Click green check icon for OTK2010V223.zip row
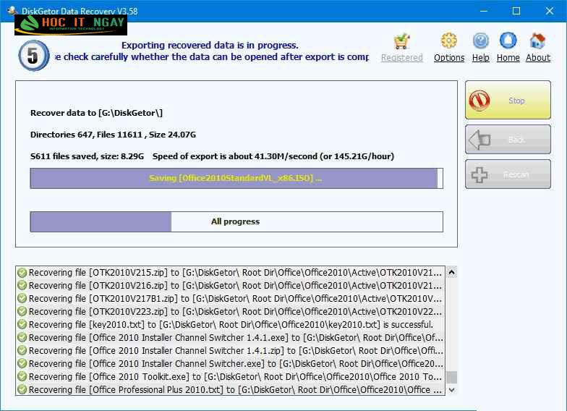The image size is (567, 411). point(22,311)
